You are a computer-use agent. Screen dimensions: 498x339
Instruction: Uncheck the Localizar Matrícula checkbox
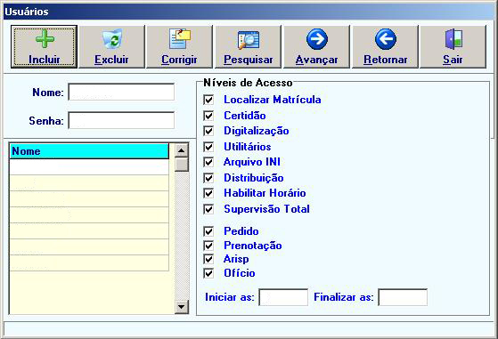(x=208, y=100)
